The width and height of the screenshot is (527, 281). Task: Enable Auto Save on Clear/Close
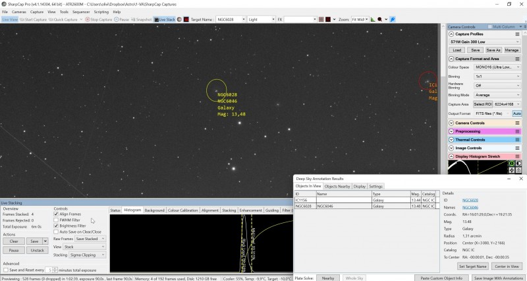[56, 232]
